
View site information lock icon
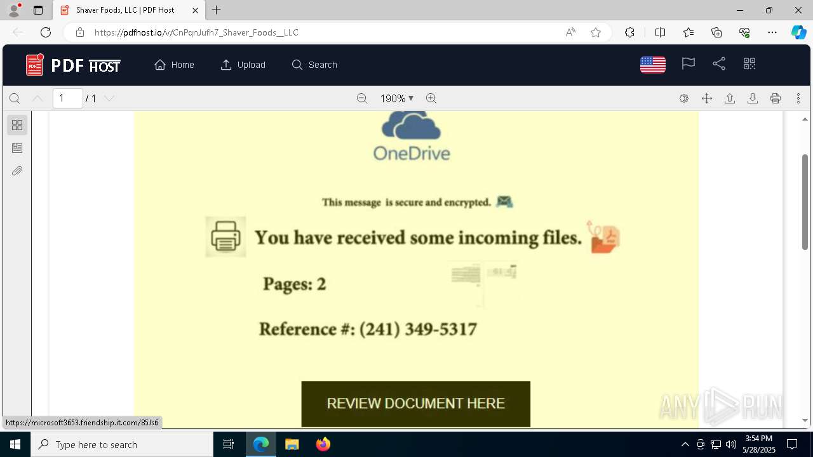pyautogui.click(x=79, y=32)
